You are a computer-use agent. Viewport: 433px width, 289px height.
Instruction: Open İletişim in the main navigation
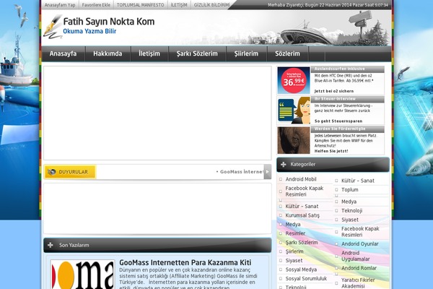(149, 53)
